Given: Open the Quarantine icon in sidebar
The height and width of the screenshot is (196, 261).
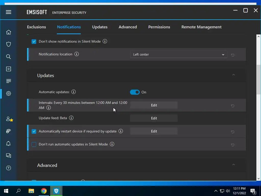Looking at the screenshot, I should click(x=8, y=69).
